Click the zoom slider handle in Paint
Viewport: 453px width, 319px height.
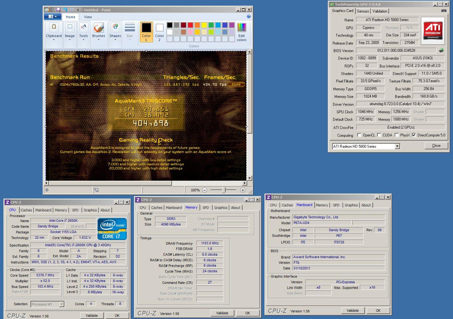click(x=224, y=190)
